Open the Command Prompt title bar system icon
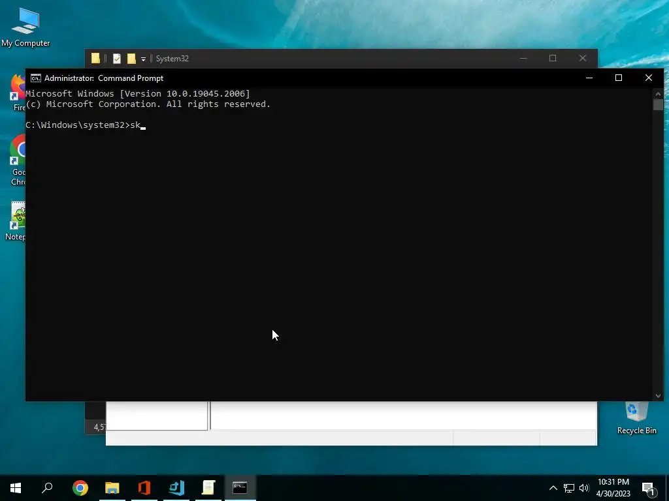 (x=36, y=78)
